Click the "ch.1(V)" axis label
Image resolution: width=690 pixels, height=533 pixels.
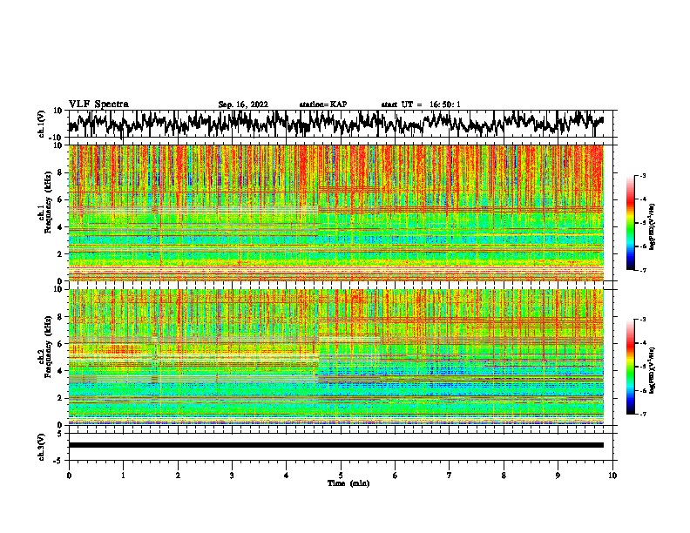pos(43,124)
